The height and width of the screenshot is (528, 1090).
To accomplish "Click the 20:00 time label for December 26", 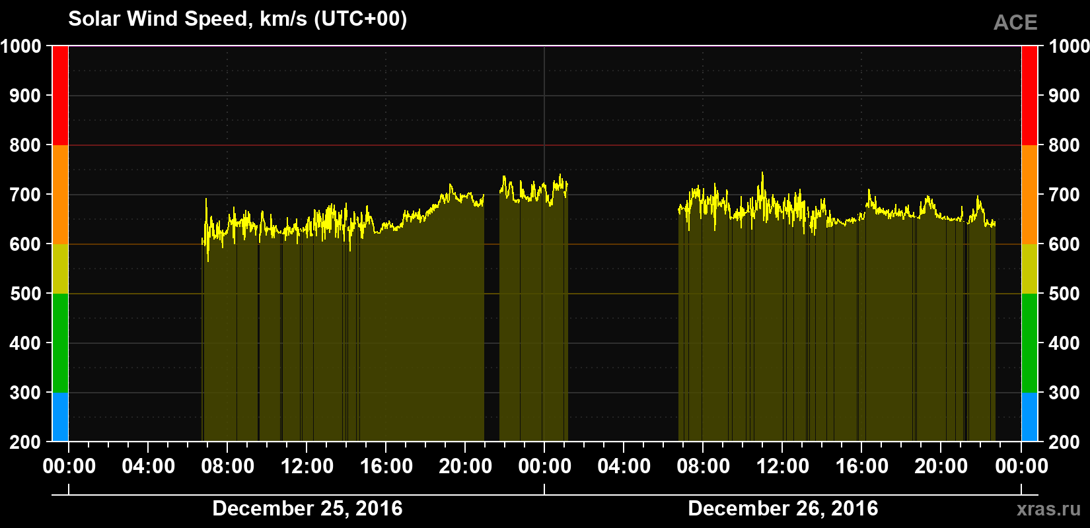I will 941,467.
